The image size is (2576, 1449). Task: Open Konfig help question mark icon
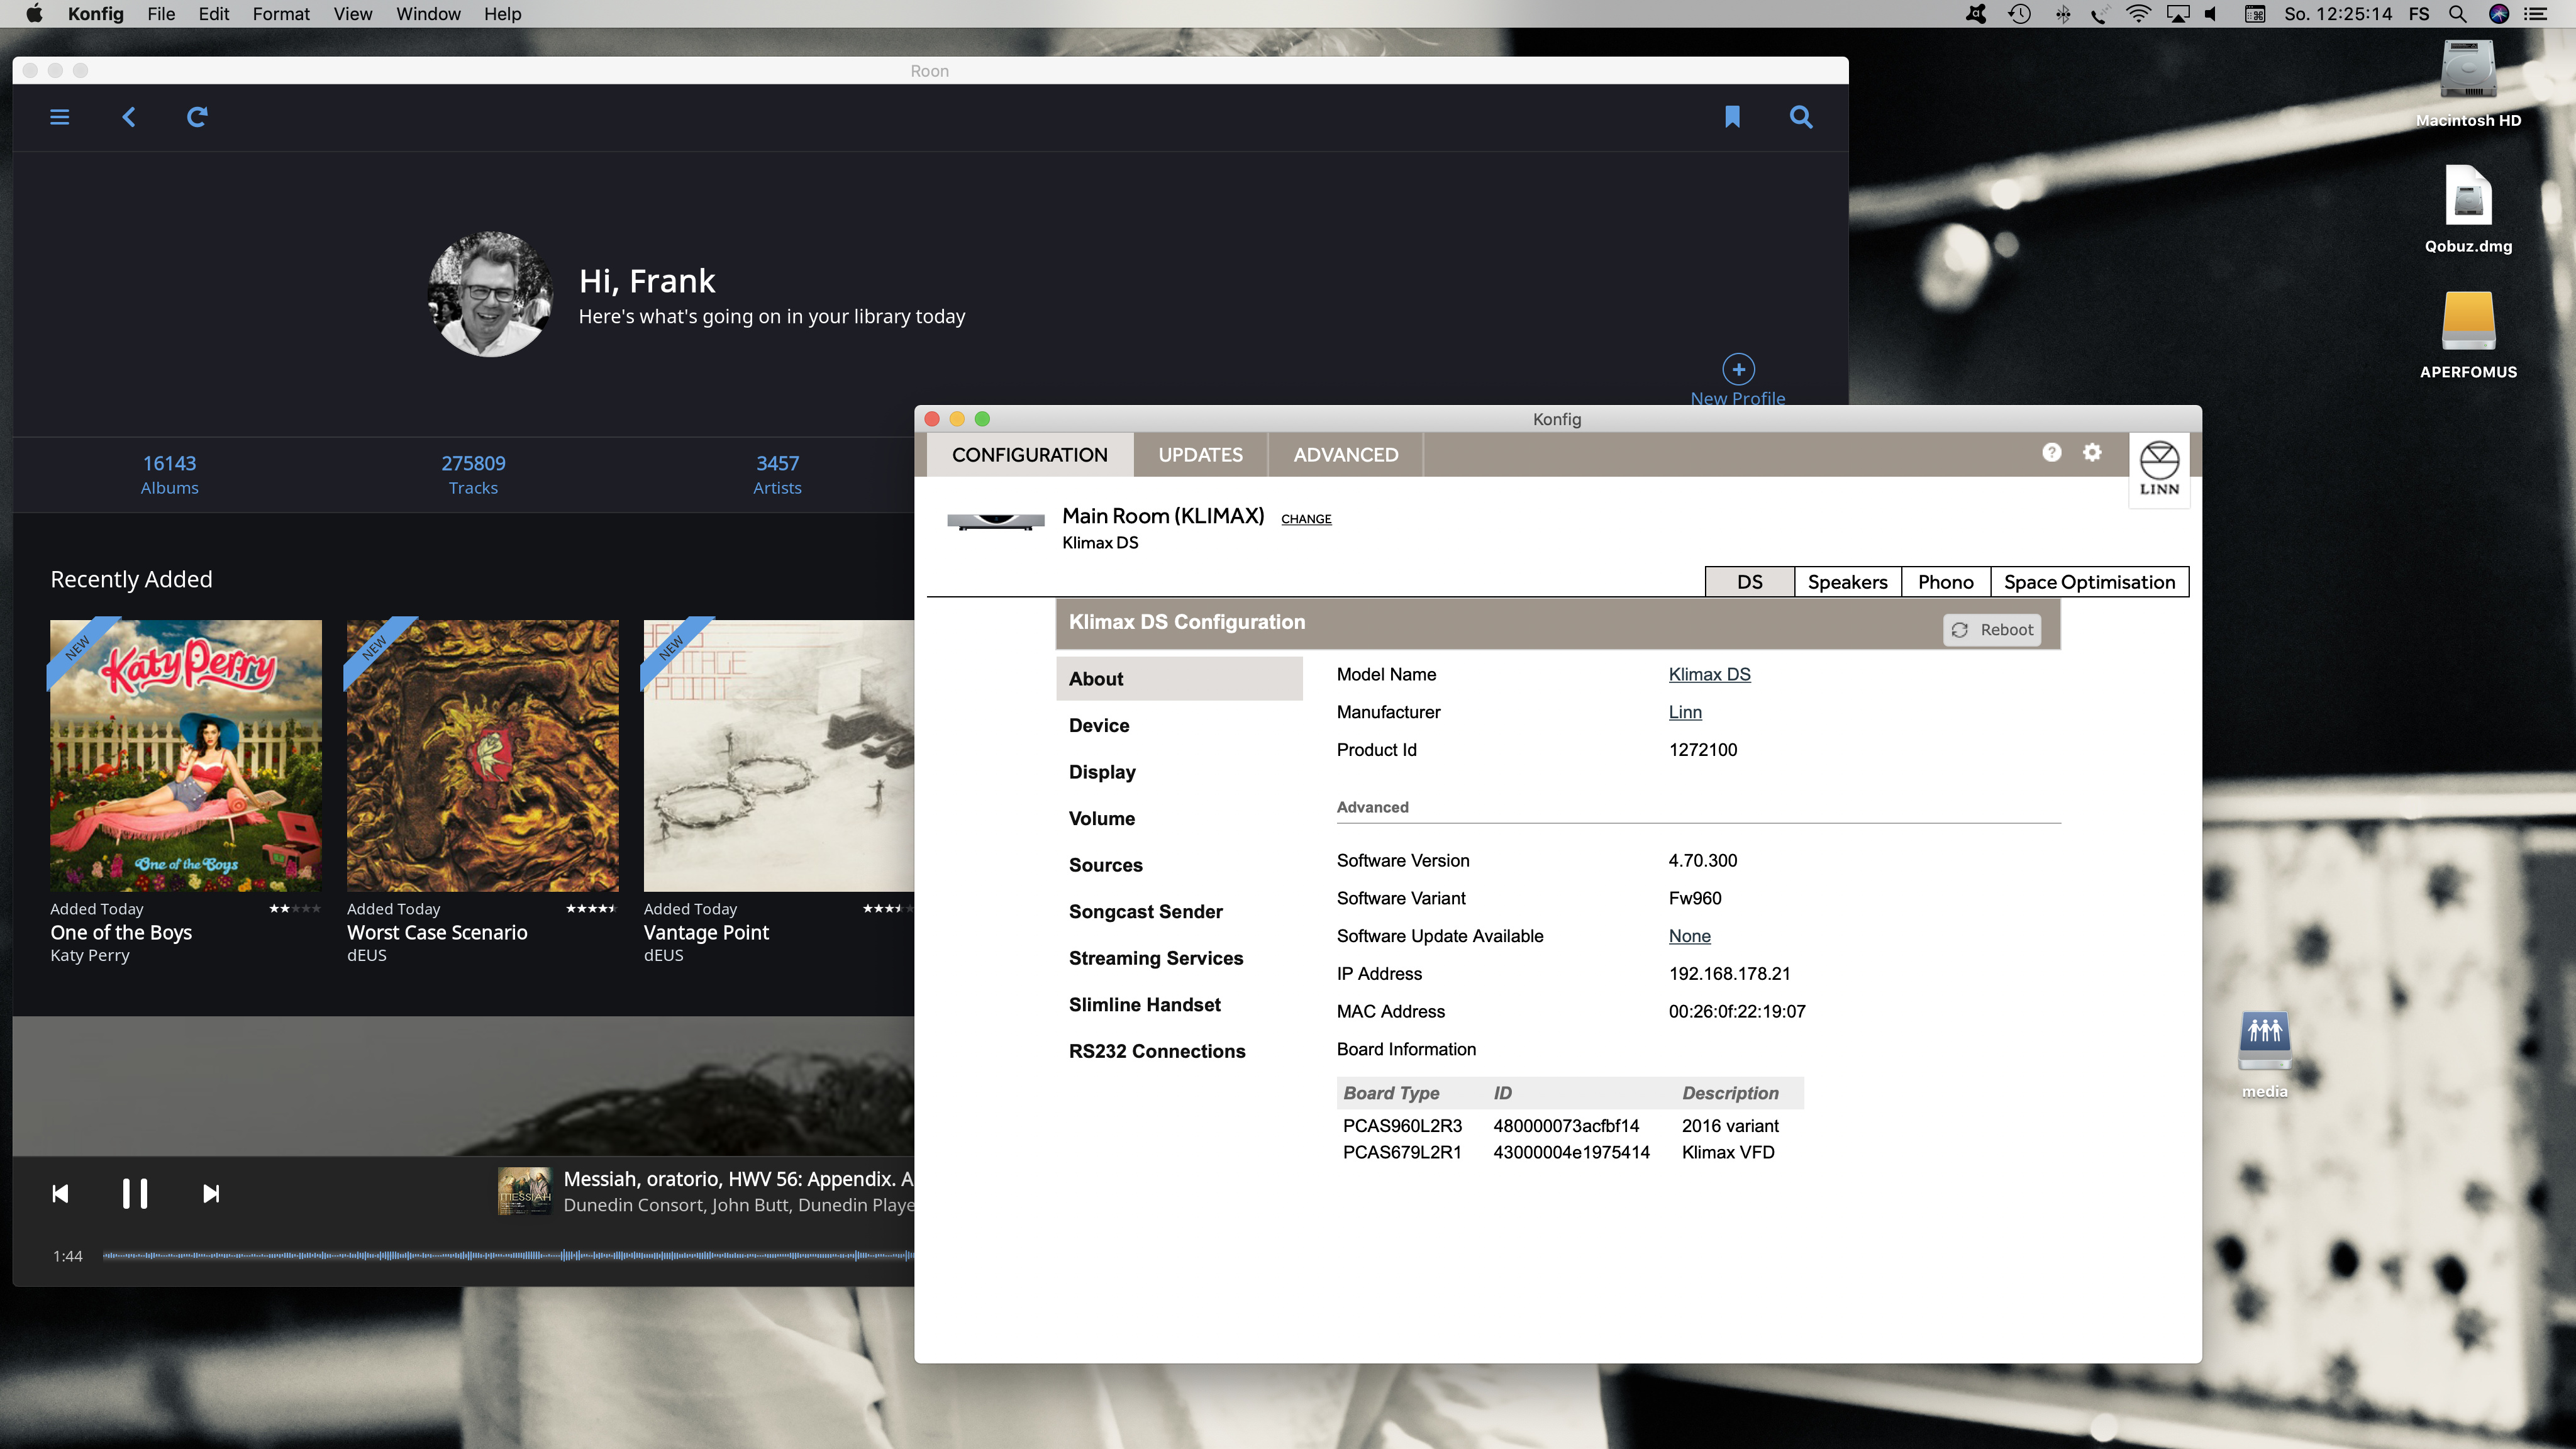tap(2051, 452)
